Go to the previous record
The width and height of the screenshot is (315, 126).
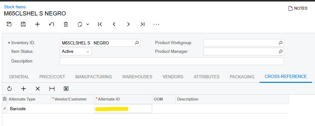tap(114, 24)
